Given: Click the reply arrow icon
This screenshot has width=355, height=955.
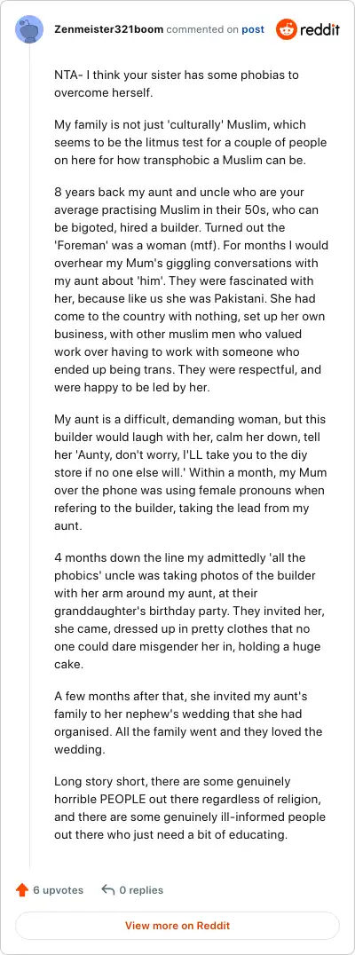Looking at the screenshot, I should pyautogui.click(x=107, y=890).
